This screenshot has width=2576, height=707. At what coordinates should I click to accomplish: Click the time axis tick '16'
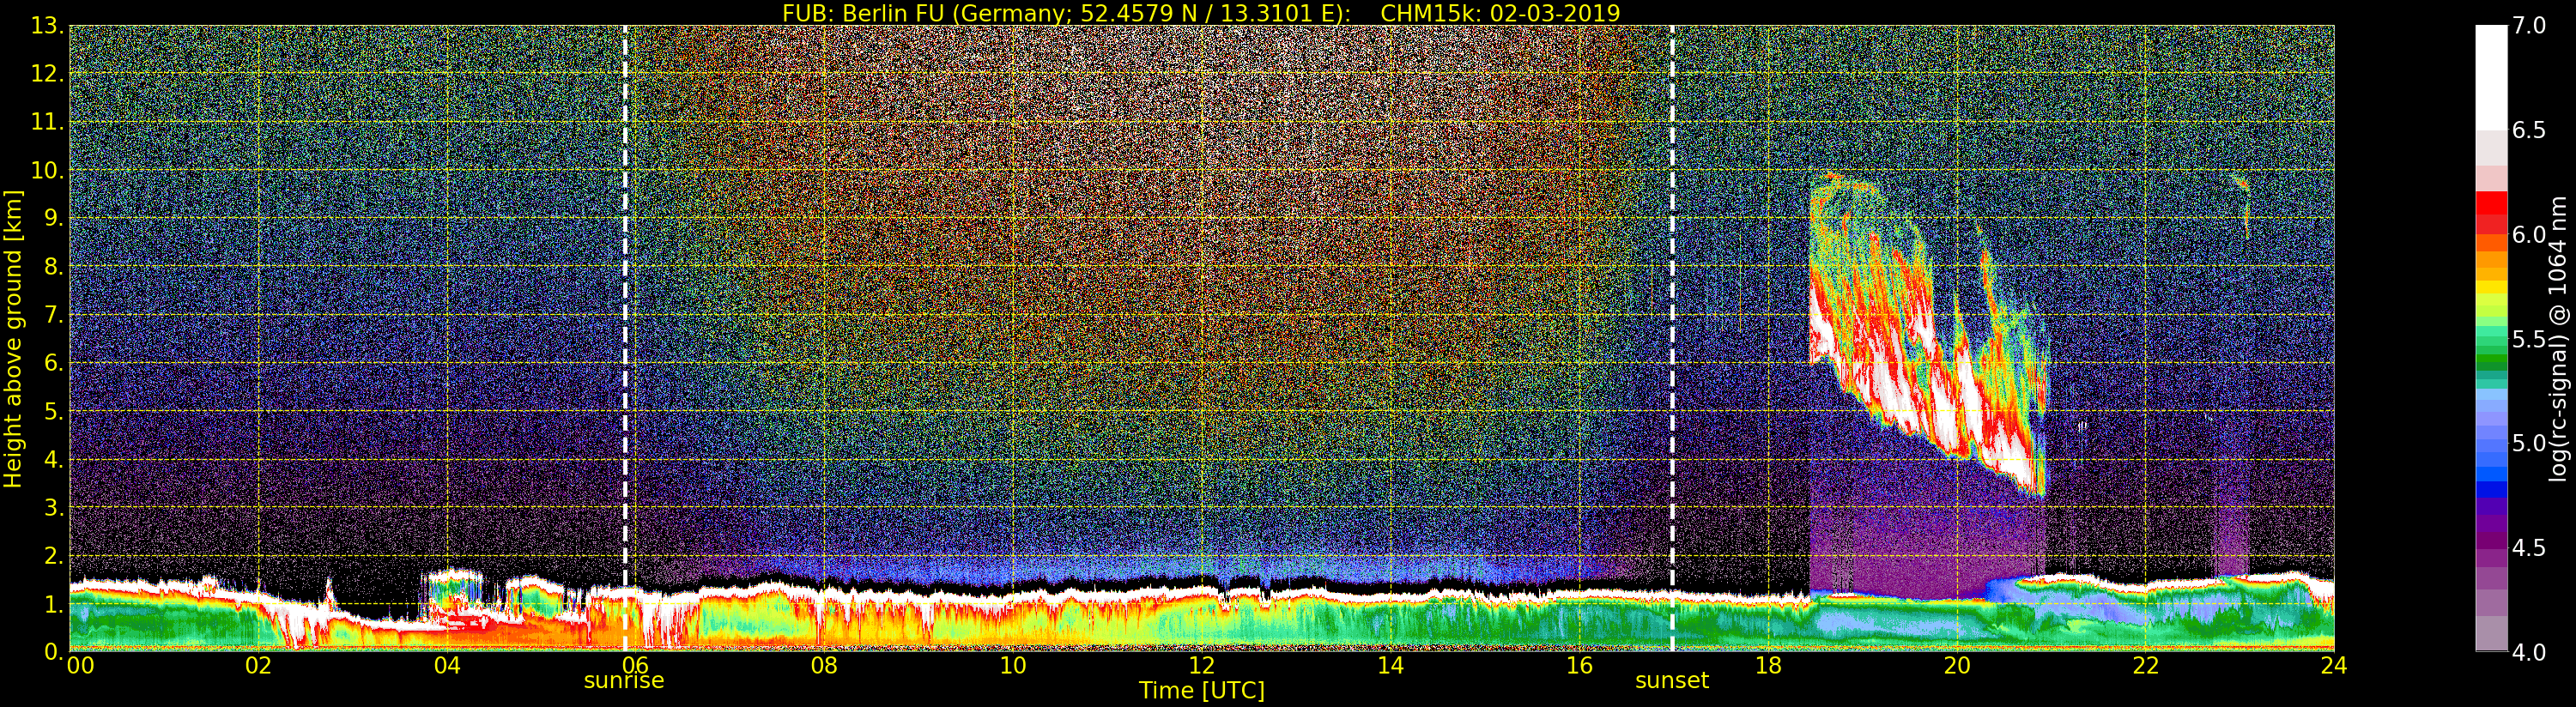[x=1579, y=665]
